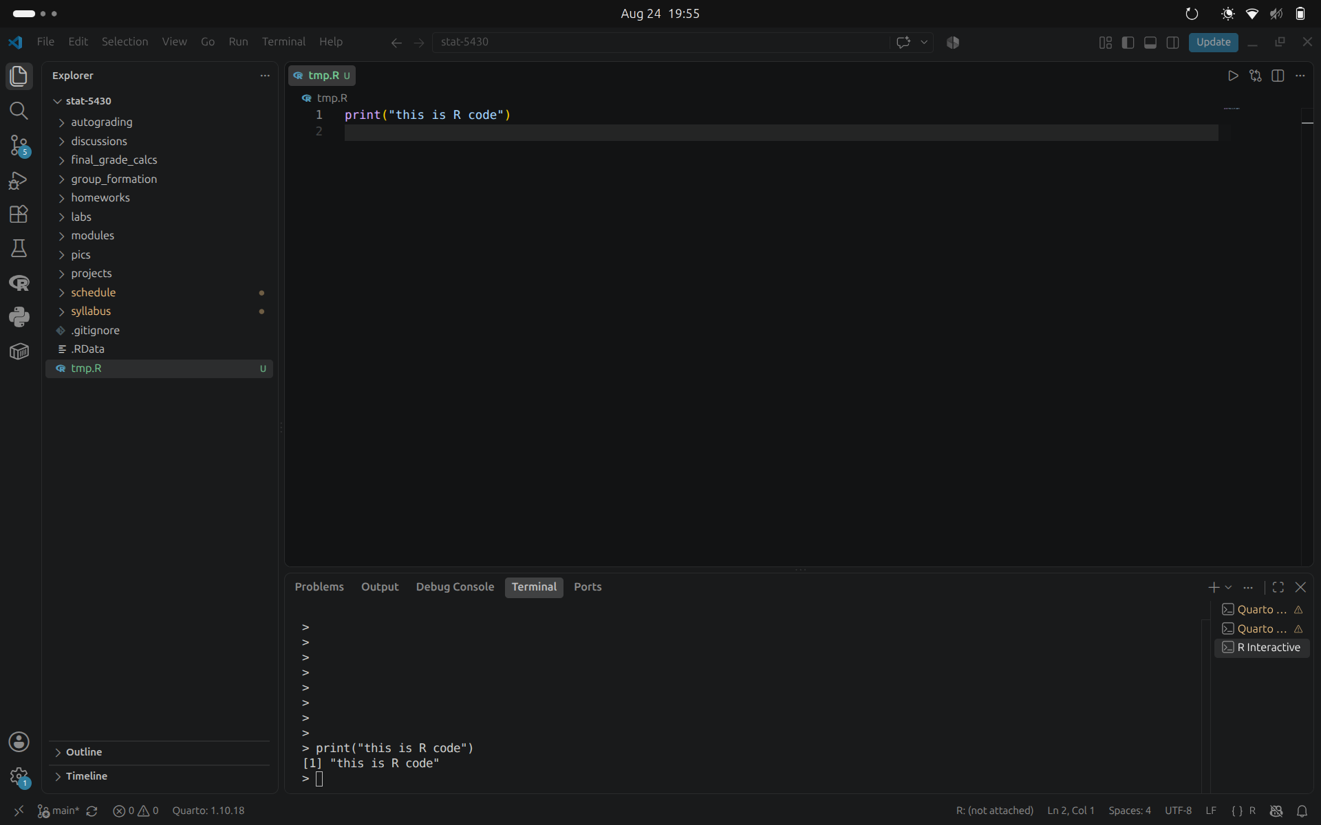Open the Extensions view icon
The height and width of the screenshot is (825, 1321).
point(19,214)
